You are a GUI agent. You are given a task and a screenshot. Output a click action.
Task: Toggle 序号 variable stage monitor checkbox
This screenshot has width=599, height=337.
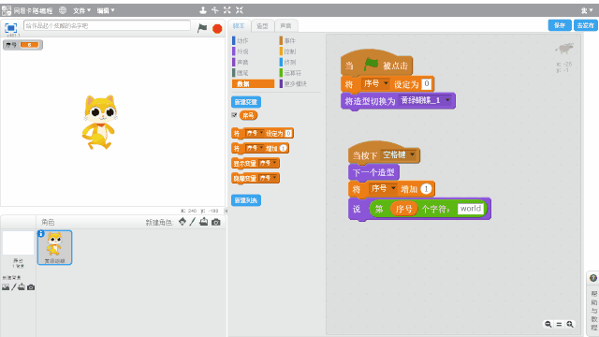[x=234, y=115]
